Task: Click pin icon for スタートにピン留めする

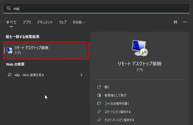Action: pos(99,112)
